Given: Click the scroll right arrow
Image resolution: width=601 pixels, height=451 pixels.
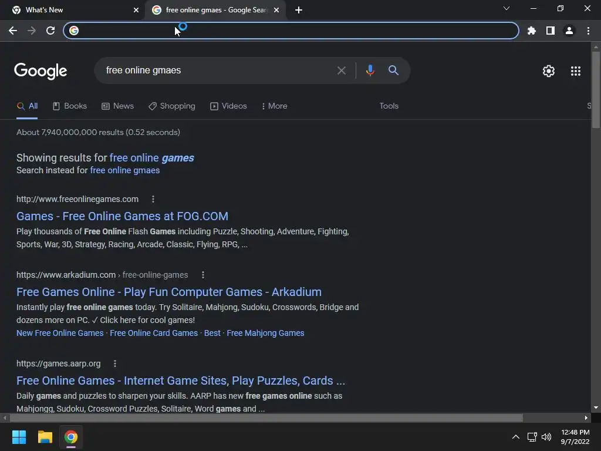Looking at the screenshot, I should 586,418.
